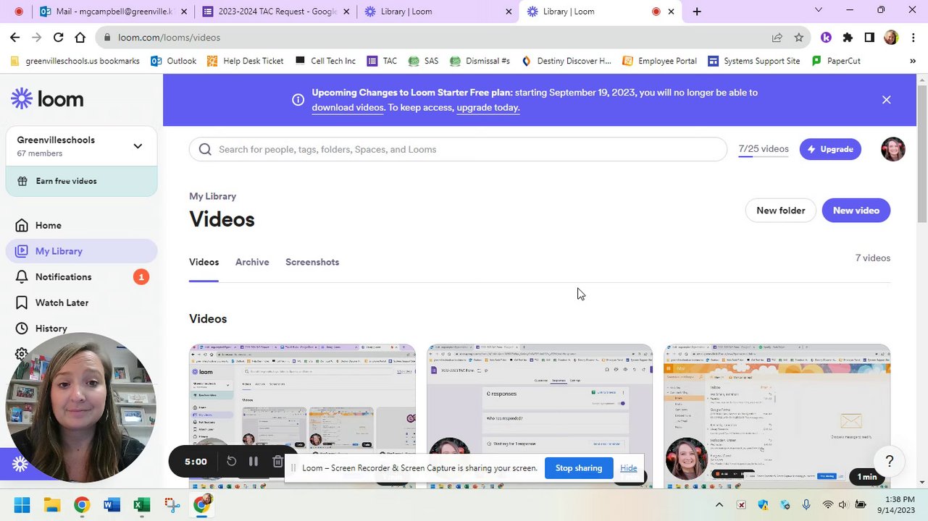This screenshot has width=928, height=521.
Task: Click the Loom search field
Action: [x=458, y=149]
